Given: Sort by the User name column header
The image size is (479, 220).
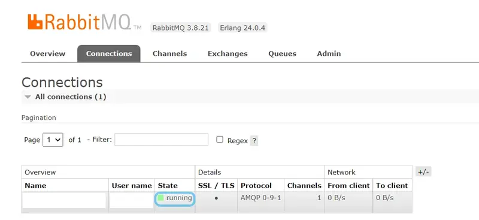Looking at the screenshot, I should pos(132,185).
